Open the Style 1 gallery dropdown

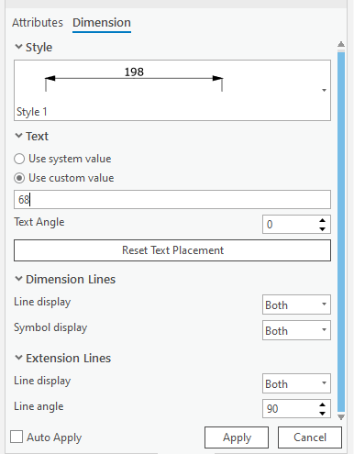click(324, 90)
